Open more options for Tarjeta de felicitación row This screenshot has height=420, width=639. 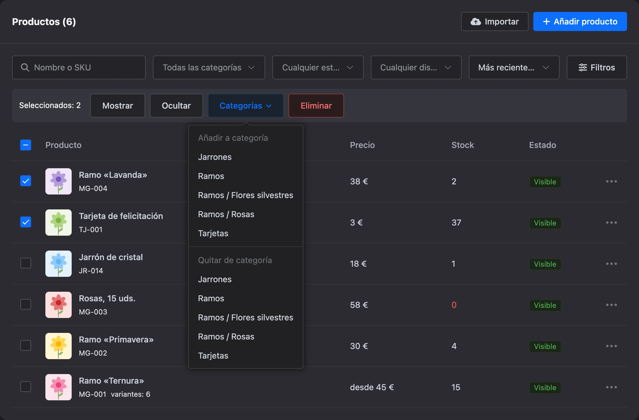(x=611, y=223)
